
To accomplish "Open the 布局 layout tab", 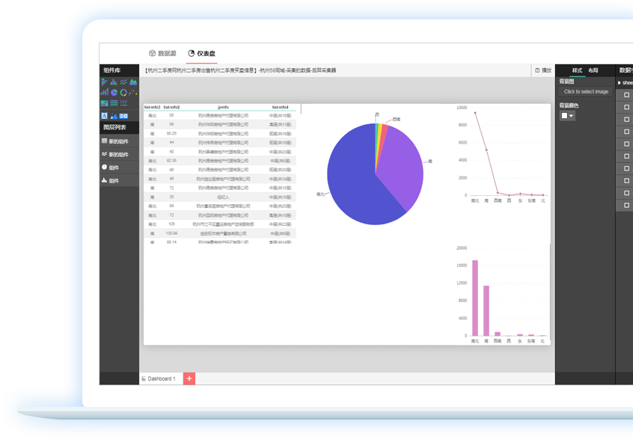I will pyautogui.click(x=593, y=70).
